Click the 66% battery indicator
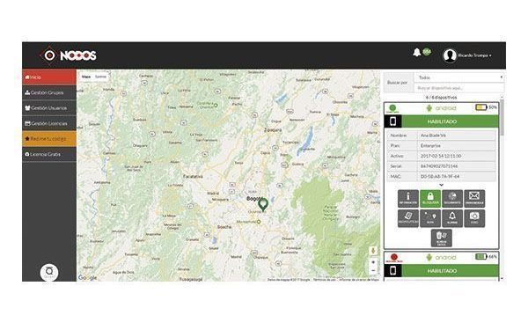Image resolution: width=528 pixels, height=330 pixels. [x=486, y=257]
